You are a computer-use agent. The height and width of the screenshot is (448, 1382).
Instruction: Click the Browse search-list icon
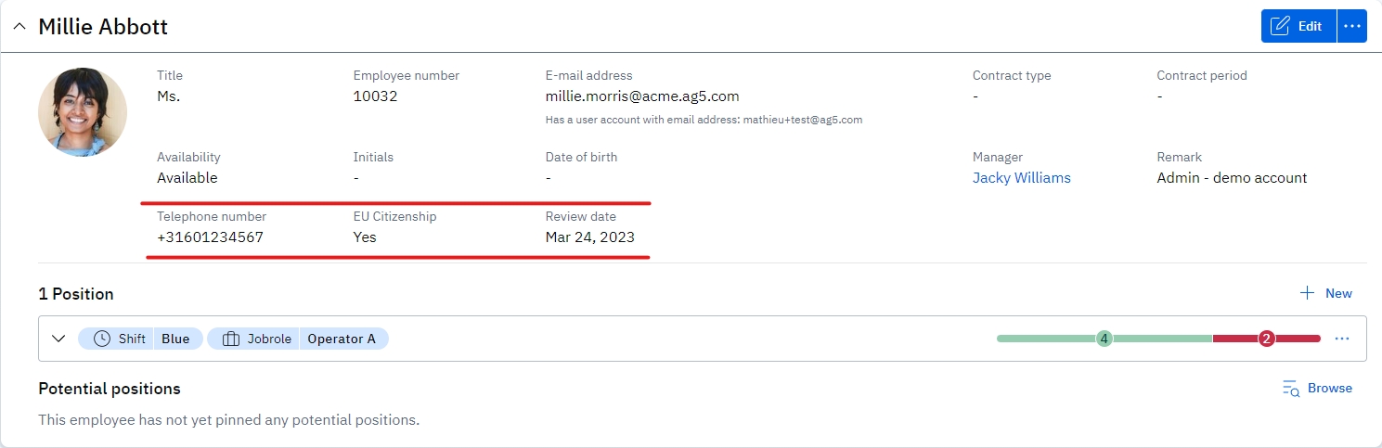(1290, 389)
